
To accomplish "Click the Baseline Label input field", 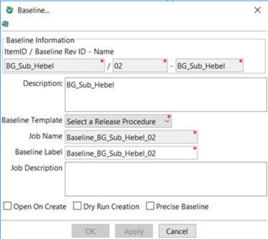I will [x=131, y=153].
